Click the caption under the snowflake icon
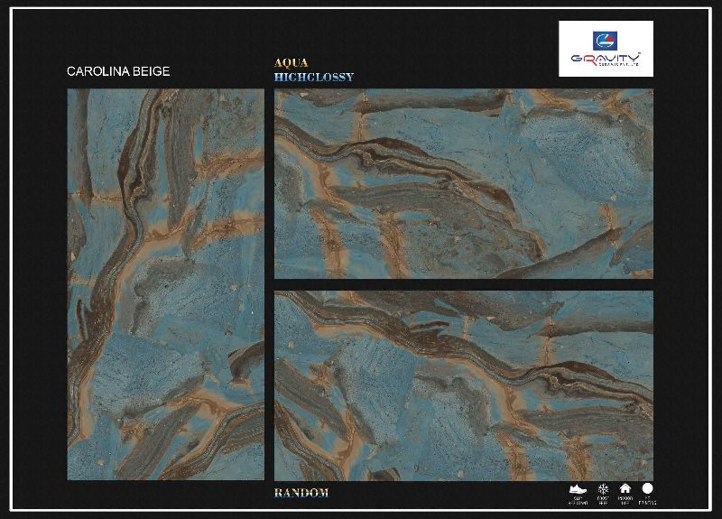722x519 pixels. pyautogui.click(x=603, y=499)
